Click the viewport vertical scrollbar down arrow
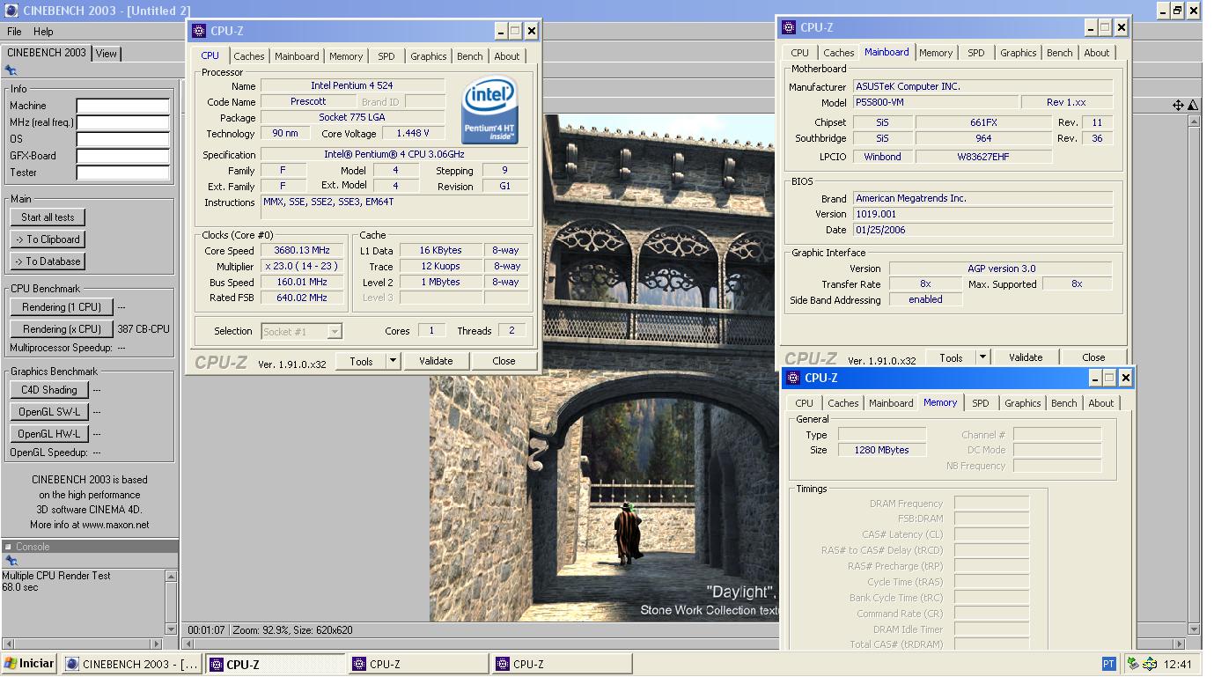 pyautogui.click(x=1194, y=629)
